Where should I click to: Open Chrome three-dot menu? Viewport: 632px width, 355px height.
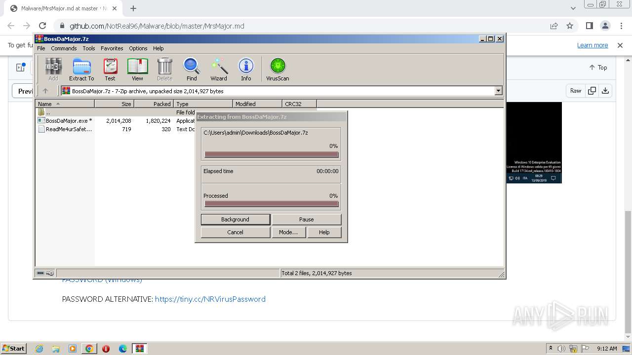click(x=621, y=26)
